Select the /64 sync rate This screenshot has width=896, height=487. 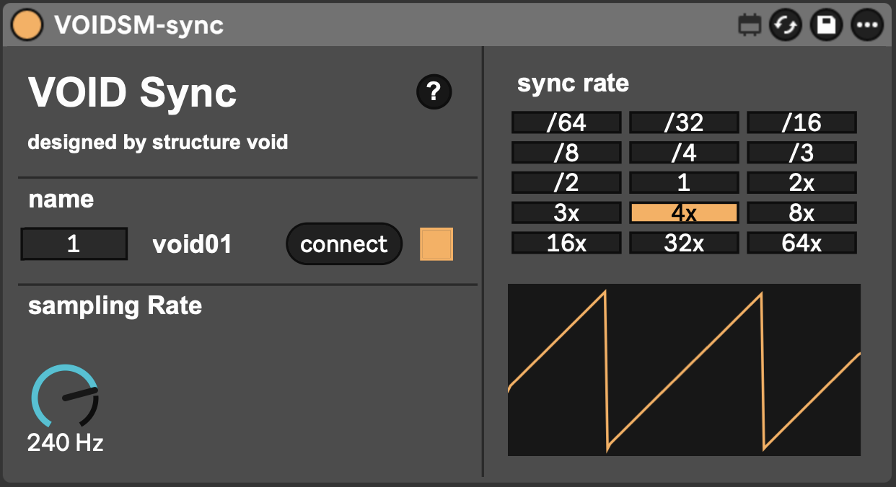tap(566, 122)
